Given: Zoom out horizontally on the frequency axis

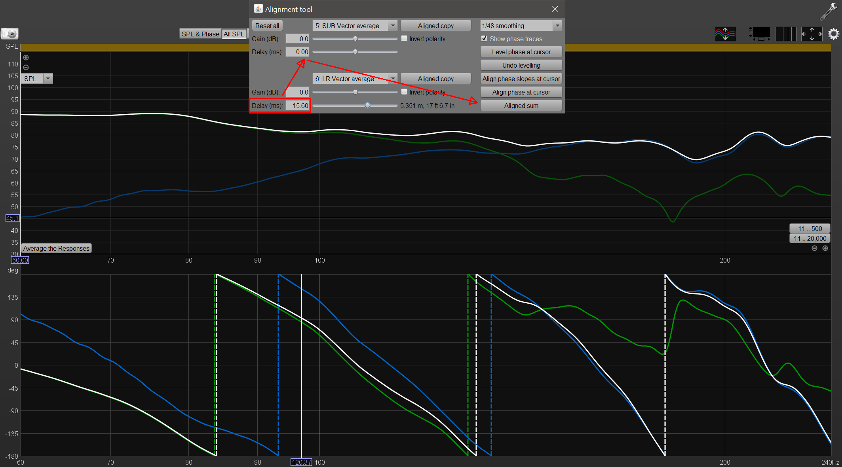Looking at the screenshot, I should (814, 248).
